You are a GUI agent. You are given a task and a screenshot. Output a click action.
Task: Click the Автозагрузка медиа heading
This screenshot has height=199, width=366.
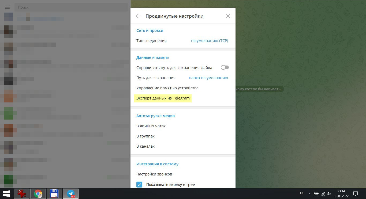(155, 116)
